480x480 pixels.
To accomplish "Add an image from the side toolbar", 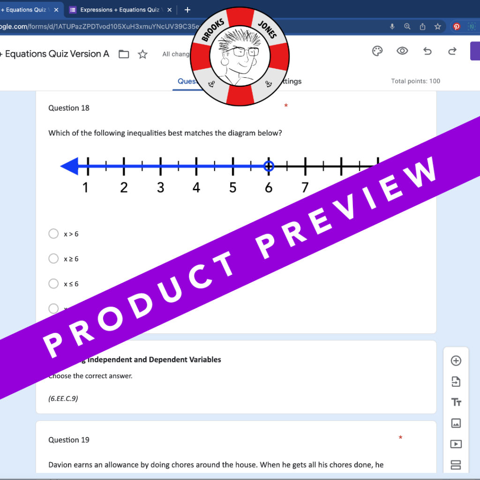I will 456,423.
